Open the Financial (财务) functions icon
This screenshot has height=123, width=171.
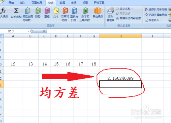pyautogui.click(x=38, y=11)
